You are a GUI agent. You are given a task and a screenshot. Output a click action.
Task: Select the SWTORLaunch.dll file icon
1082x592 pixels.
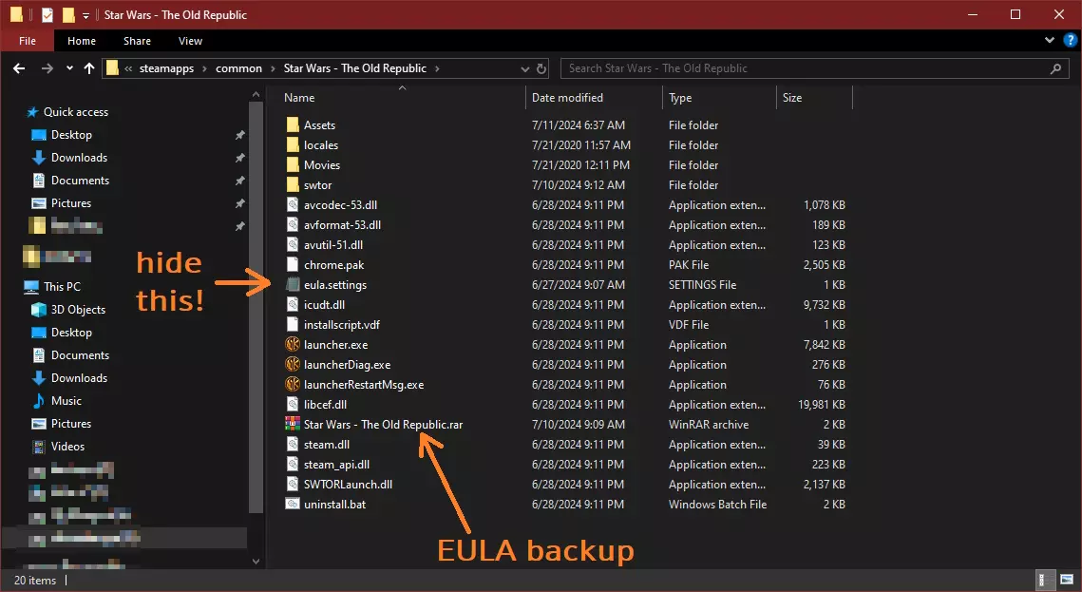(293, 485)
